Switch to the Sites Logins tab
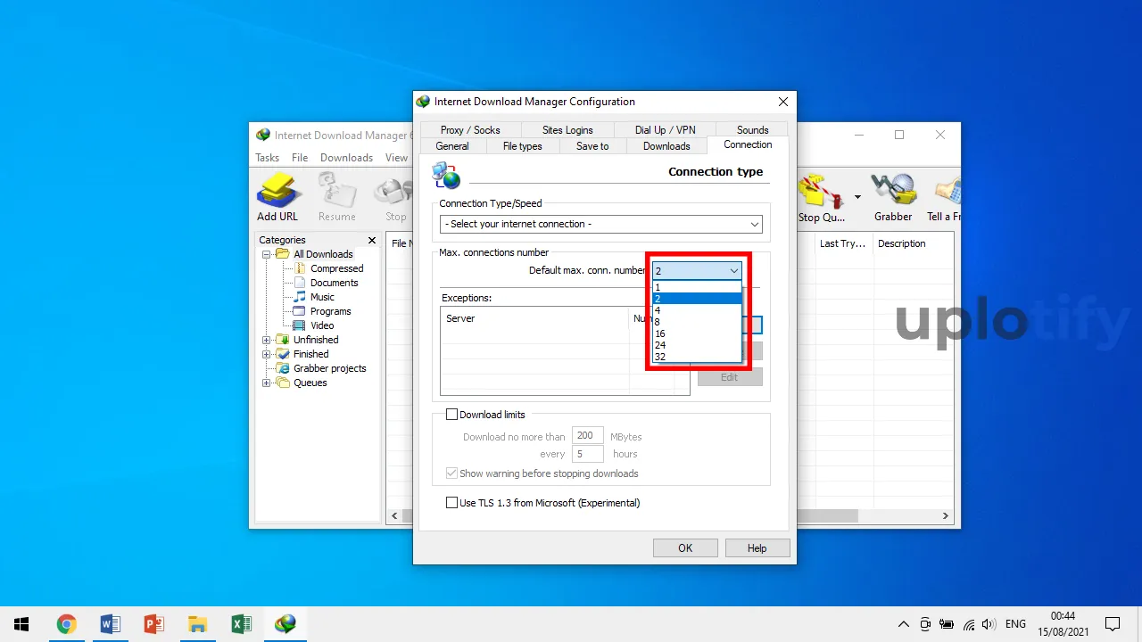Screen dimensions: 1142x642 (567, 129)
